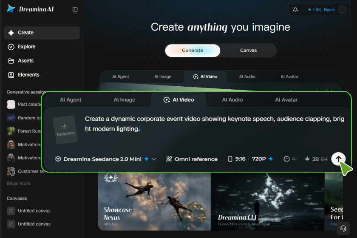Open the 9:16 720P aspect ratio options
This screenshot has height=238, width=357.
tap(250, 159)
